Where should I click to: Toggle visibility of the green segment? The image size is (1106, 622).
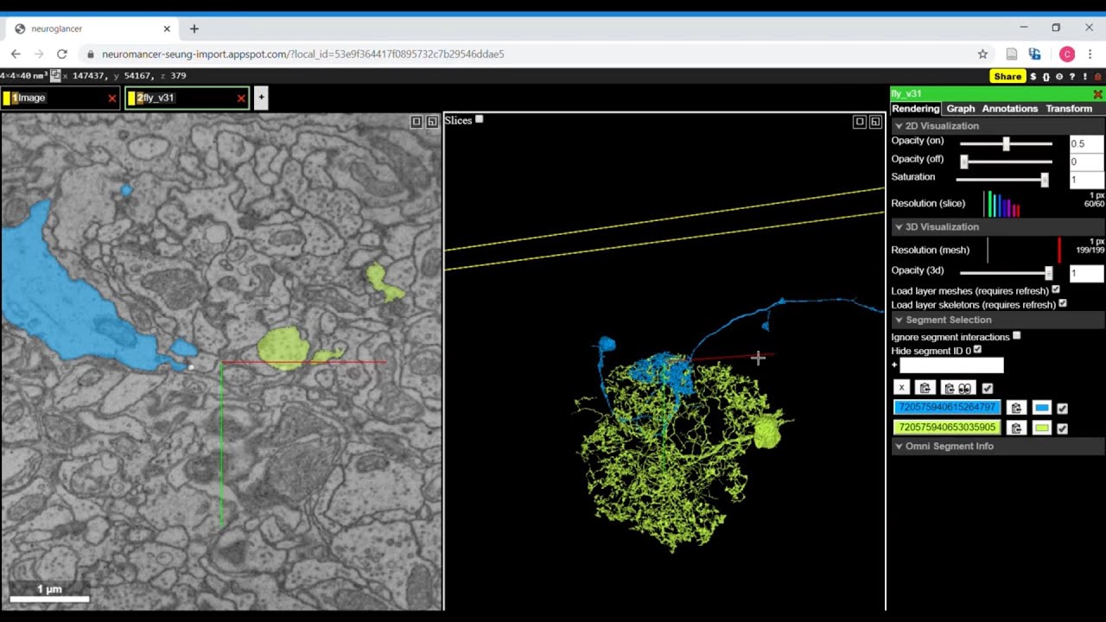(1063, 428)
